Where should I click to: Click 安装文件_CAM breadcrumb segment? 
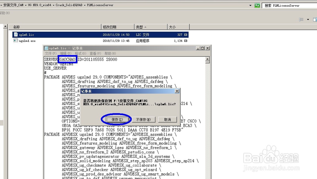click(13, 5)
